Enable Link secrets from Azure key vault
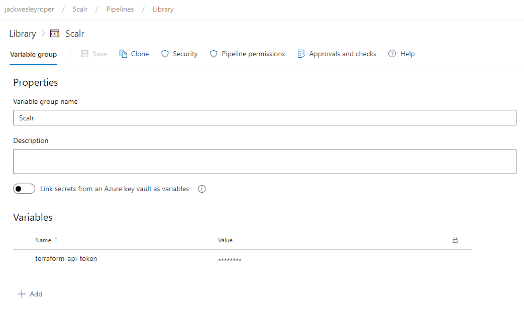The image size is (524, 309). coord(24,189)
